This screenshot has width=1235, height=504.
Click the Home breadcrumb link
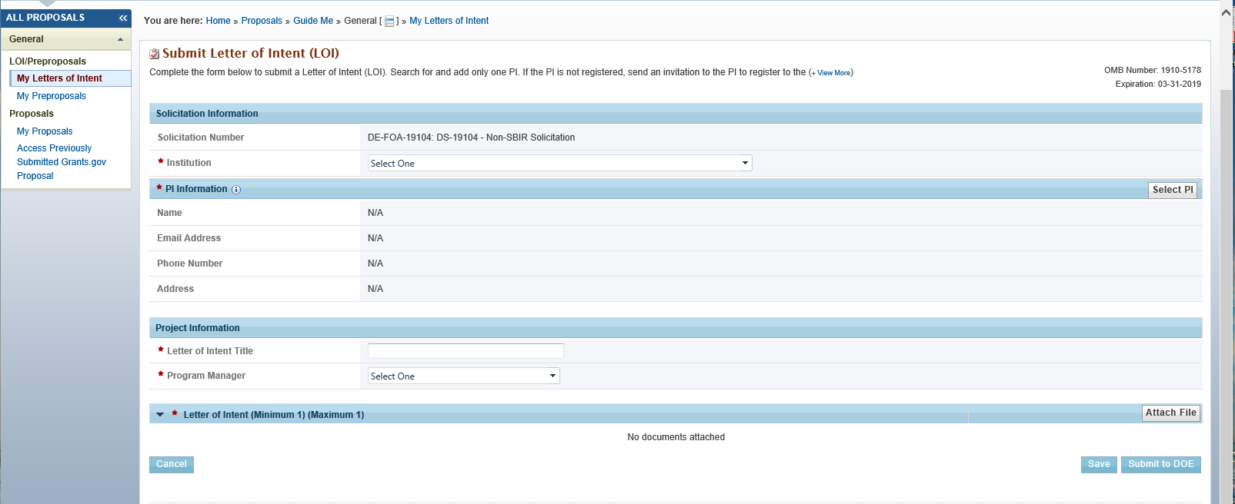click(218, 21)
